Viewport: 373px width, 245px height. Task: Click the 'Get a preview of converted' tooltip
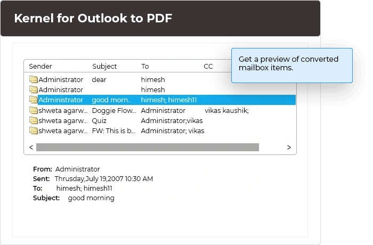(x=292, y=66)
